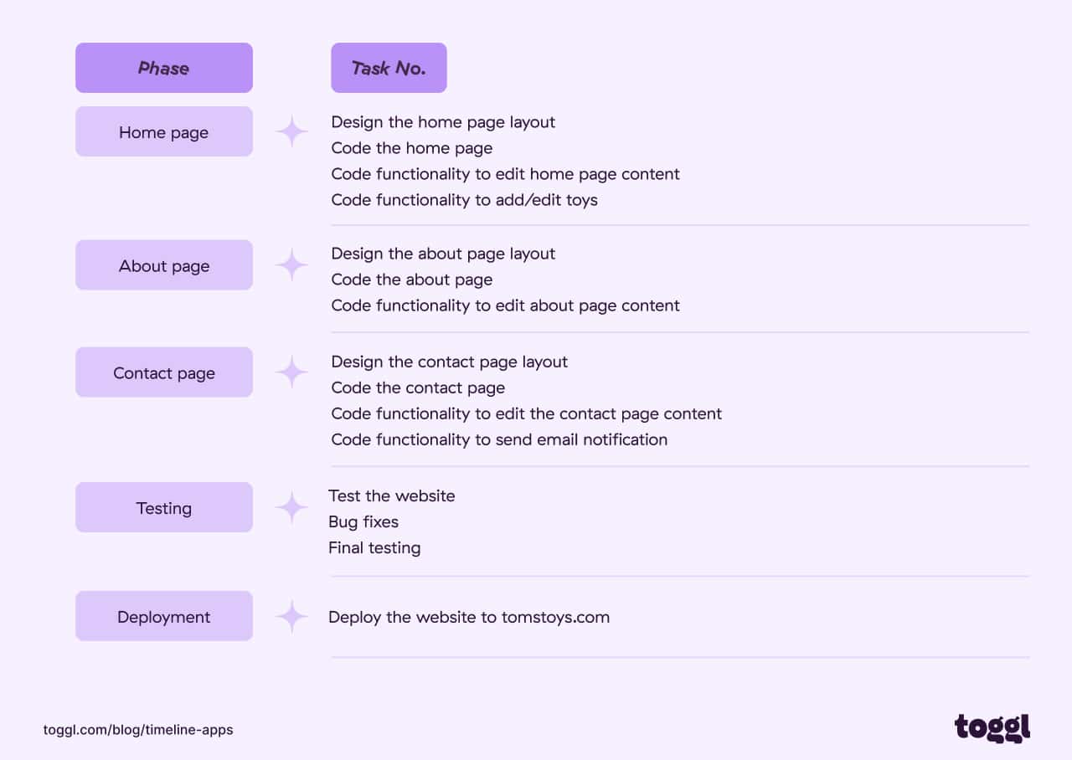This screenshot has width=1072, height=760.
Task: Click 'Code the about page' task
Action: point(411,280)
